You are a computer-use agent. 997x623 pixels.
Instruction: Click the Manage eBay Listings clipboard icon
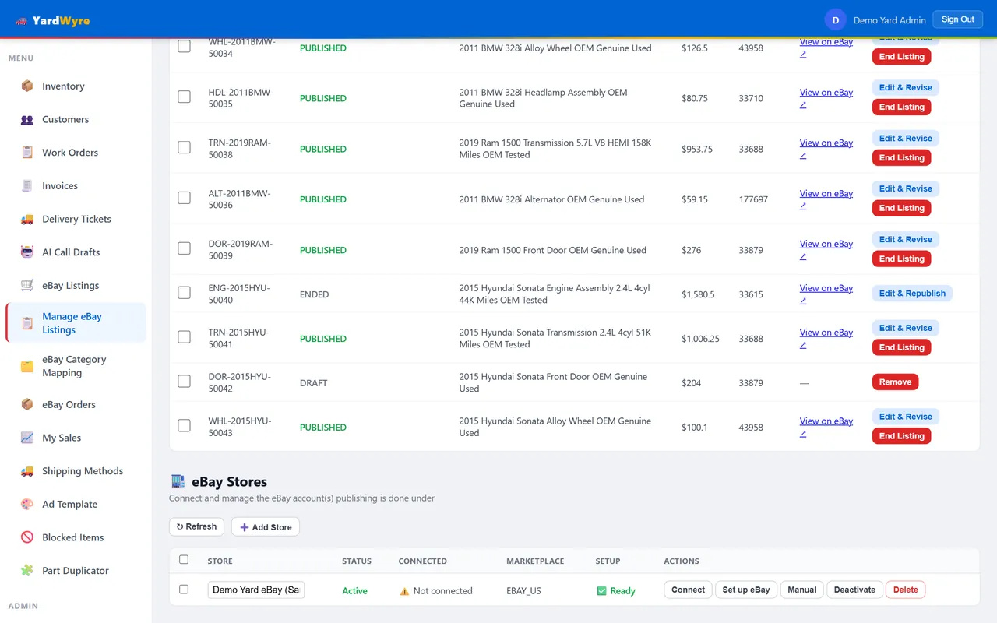tap(27, 323)
